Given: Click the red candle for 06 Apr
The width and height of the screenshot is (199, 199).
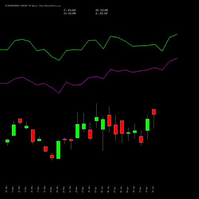Looking at the screenshot, I should 109,121.
